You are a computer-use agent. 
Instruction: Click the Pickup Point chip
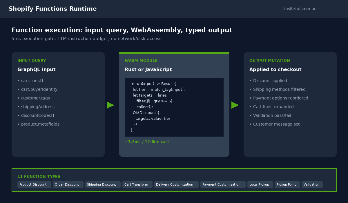tap(287, 184)
